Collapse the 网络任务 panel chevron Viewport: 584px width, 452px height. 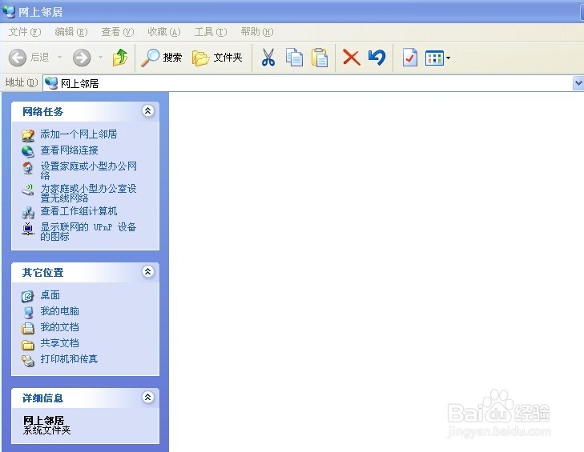click(148, 111)
